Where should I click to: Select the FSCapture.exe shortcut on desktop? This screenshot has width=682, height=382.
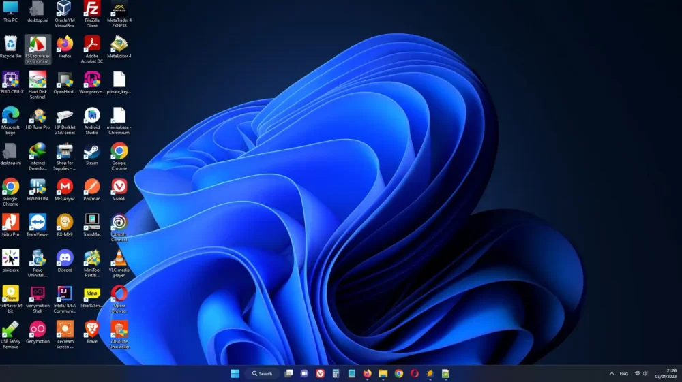[x=38, y=50]
